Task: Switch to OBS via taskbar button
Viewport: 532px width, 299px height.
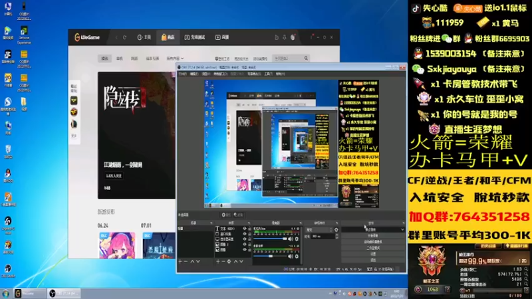Action: (x=63, y=293)
